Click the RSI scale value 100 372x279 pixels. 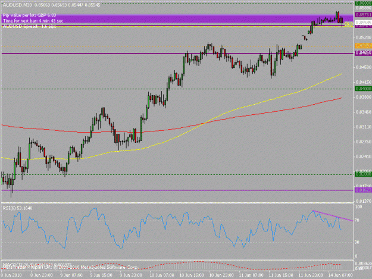pos(358,206)
